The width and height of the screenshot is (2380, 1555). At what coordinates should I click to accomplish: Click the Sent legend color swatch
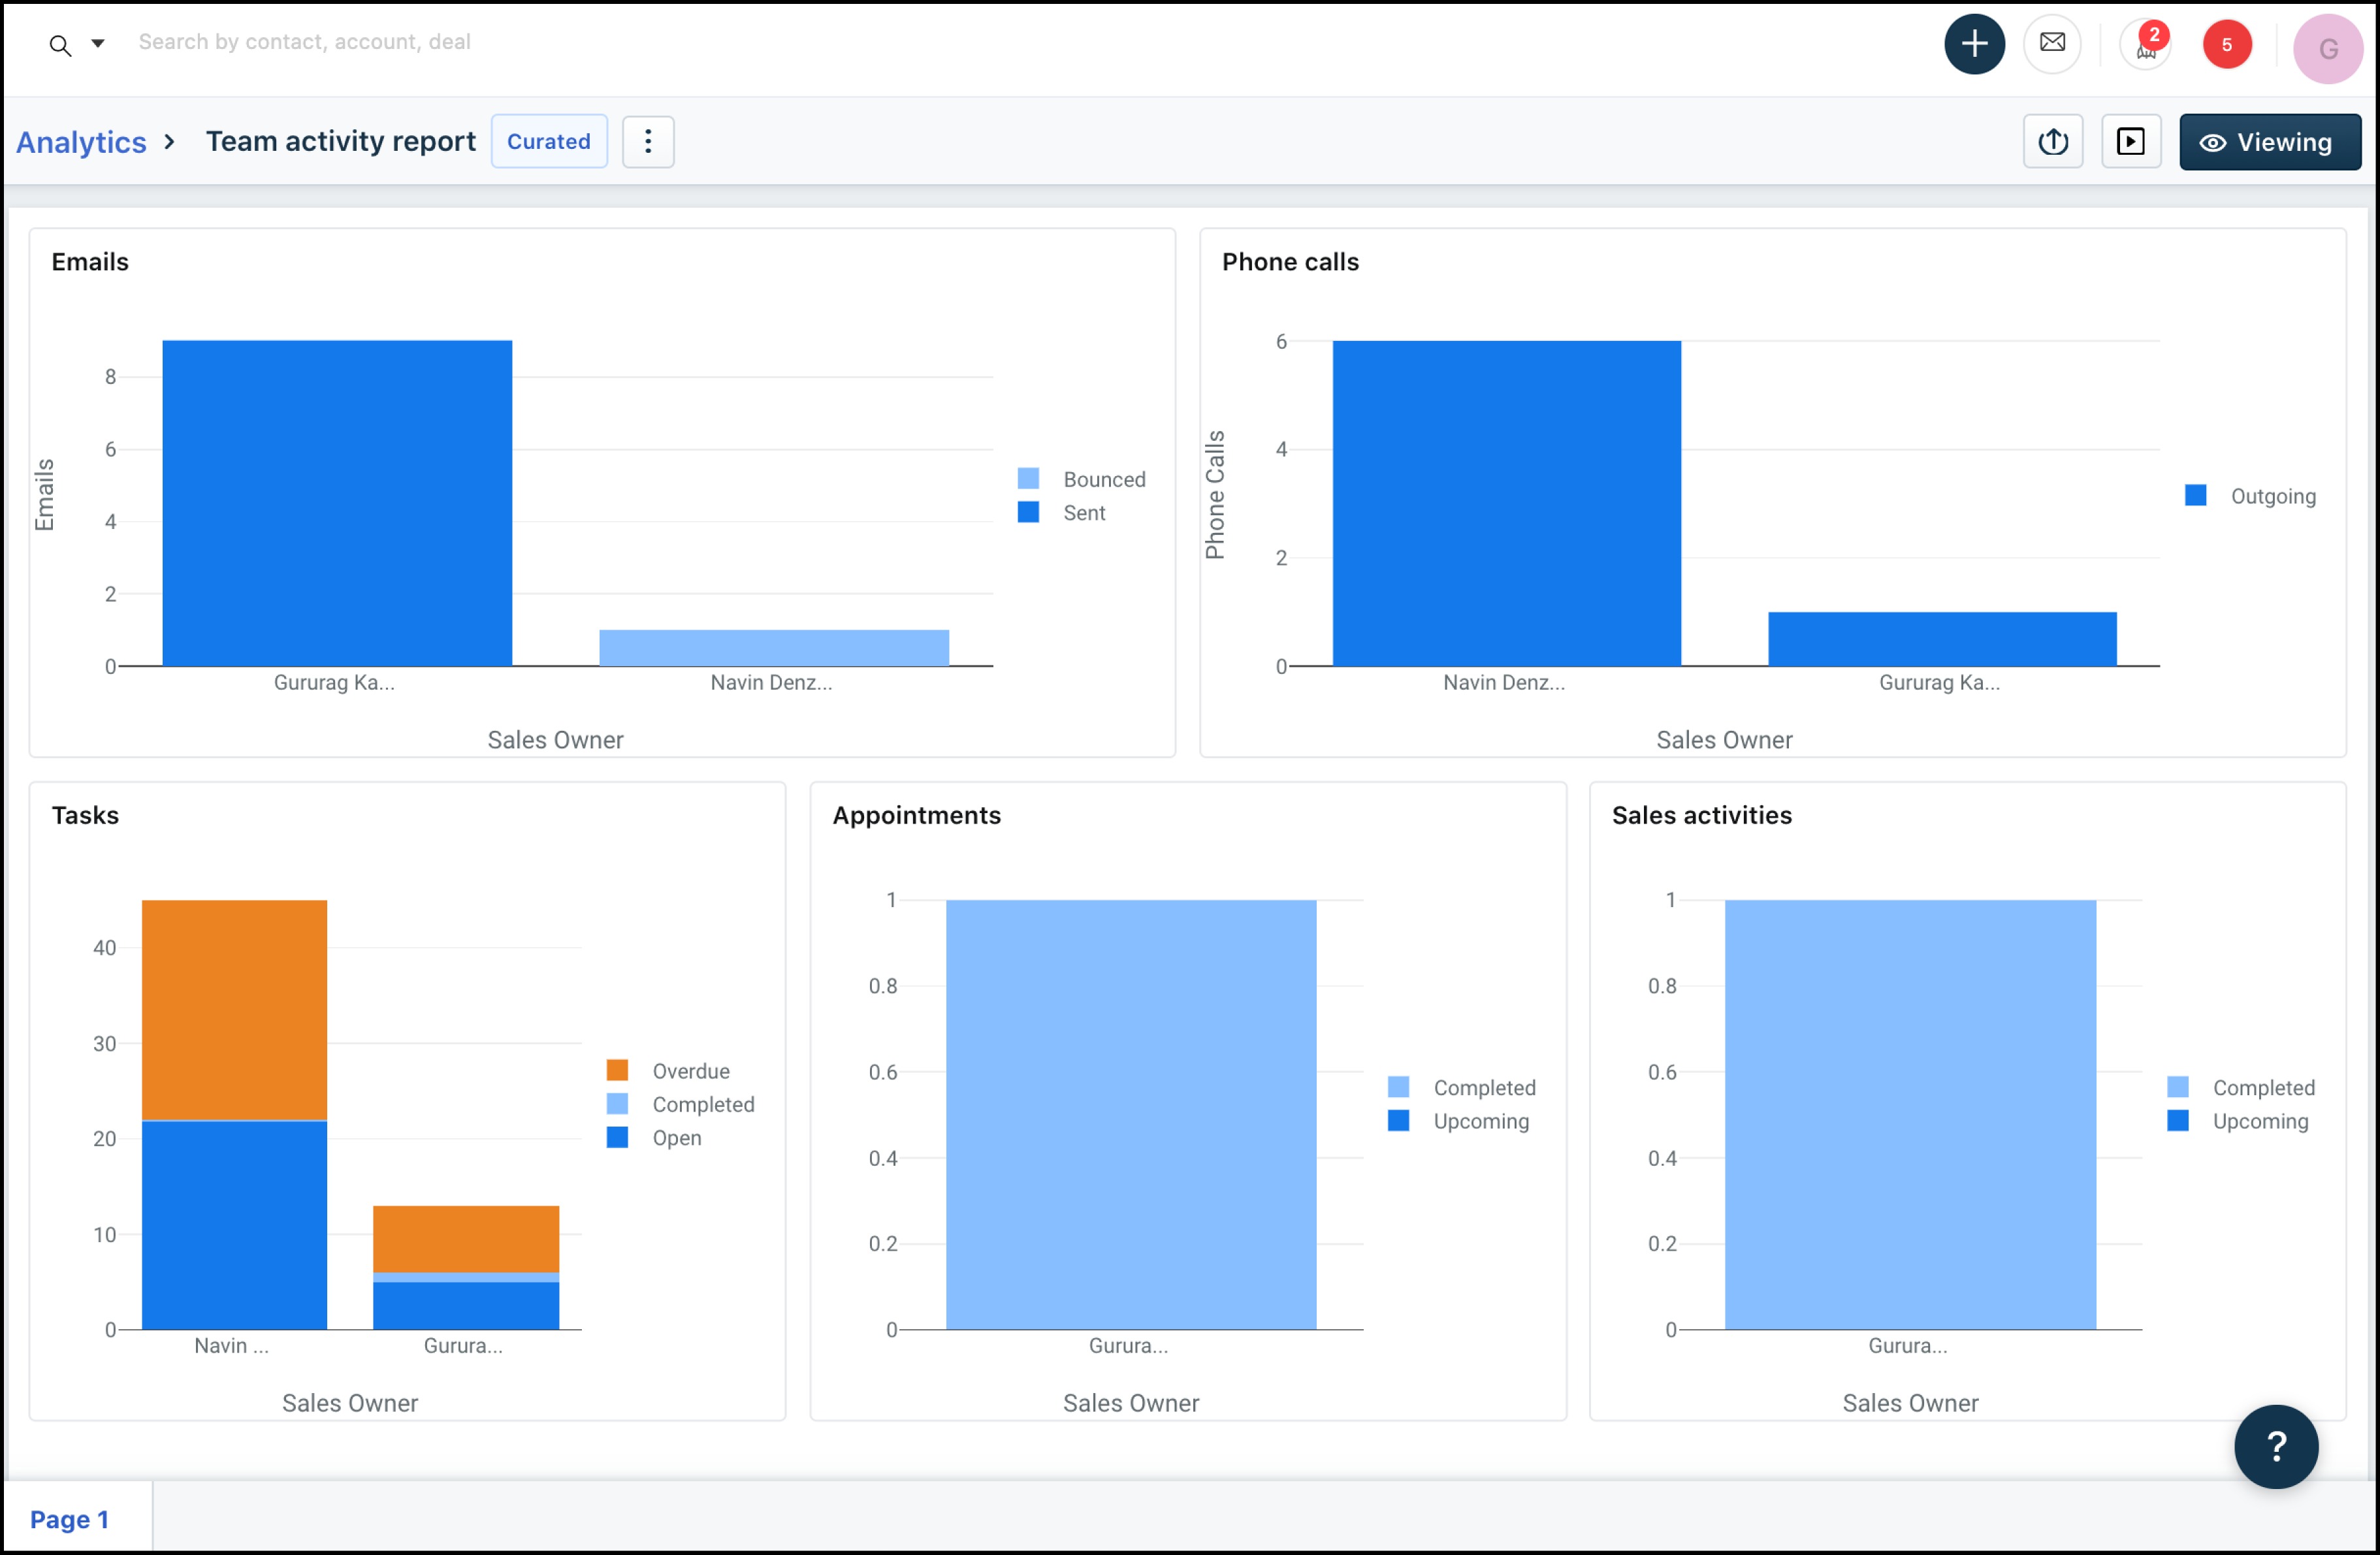tap(1028, 512)
